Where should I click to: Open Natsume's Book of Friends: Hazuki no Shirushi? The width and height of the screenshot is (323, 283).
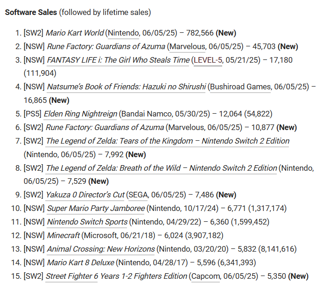126,87
